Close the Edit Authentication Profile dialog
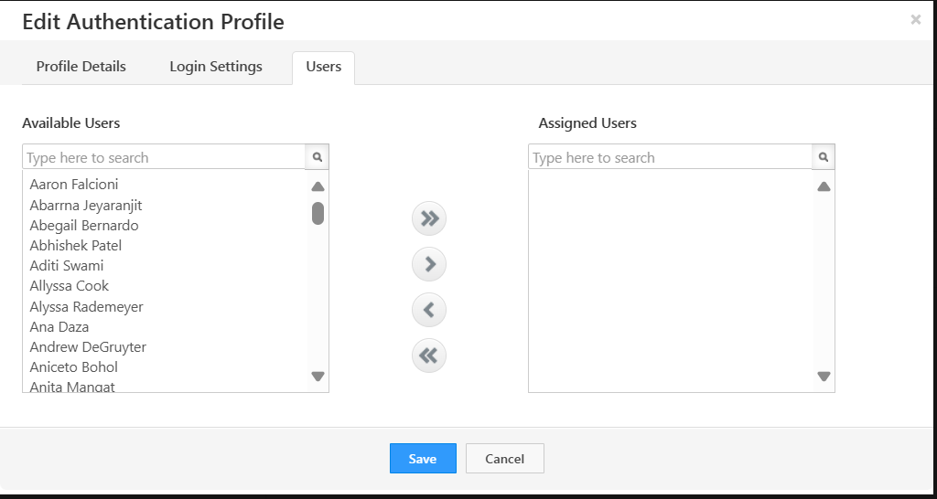937x499 pixels. pyautogui.click(x=915, y=20)
